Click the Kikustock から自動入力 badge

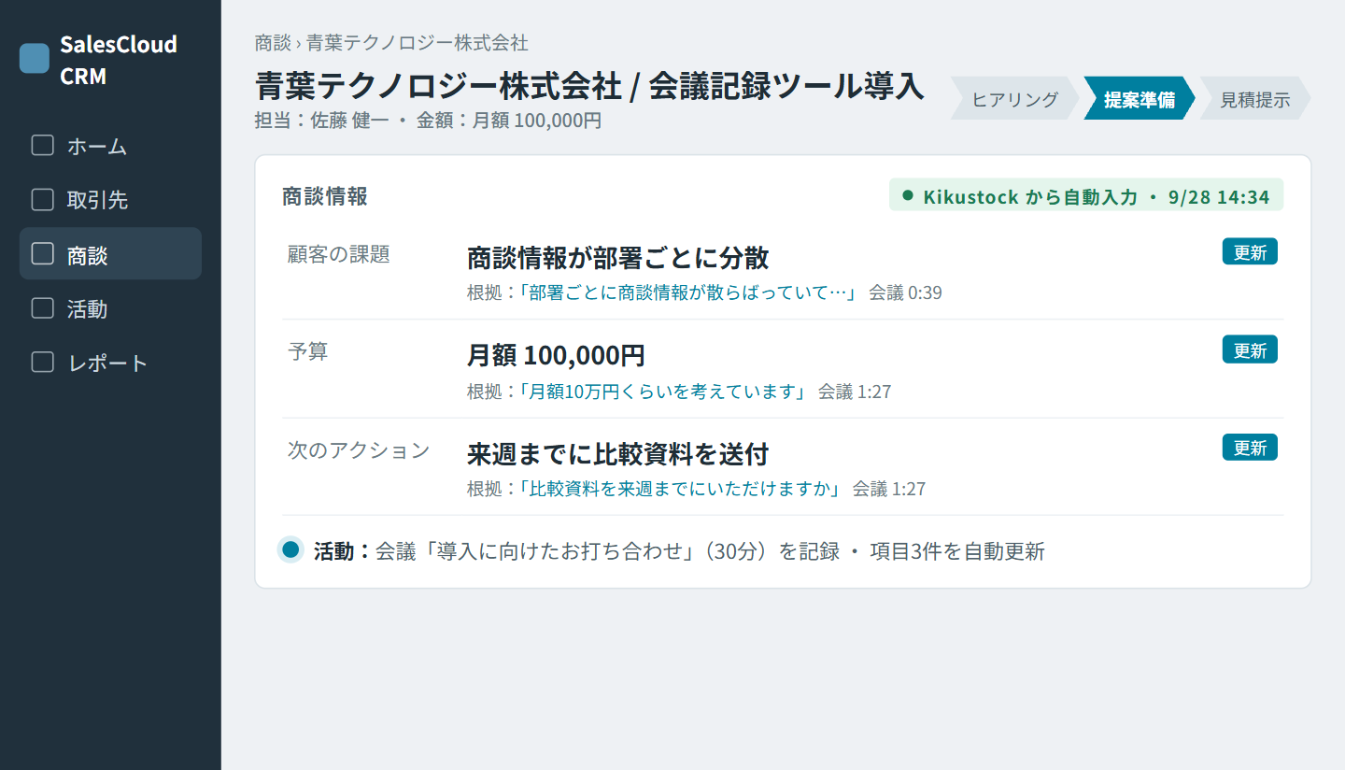pos(1086,196)
